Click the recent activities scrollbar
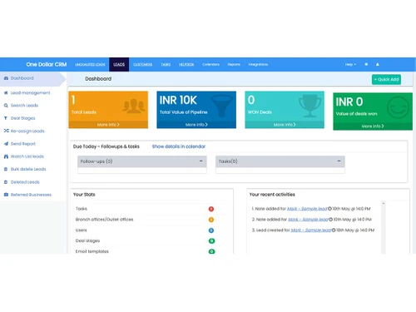 384,227
